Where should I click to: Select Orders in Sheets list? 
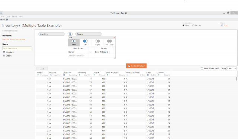pyautogui.click(x=9, y=56)
